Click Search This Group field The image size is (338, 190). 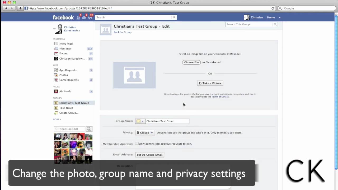tap(249, 24)
